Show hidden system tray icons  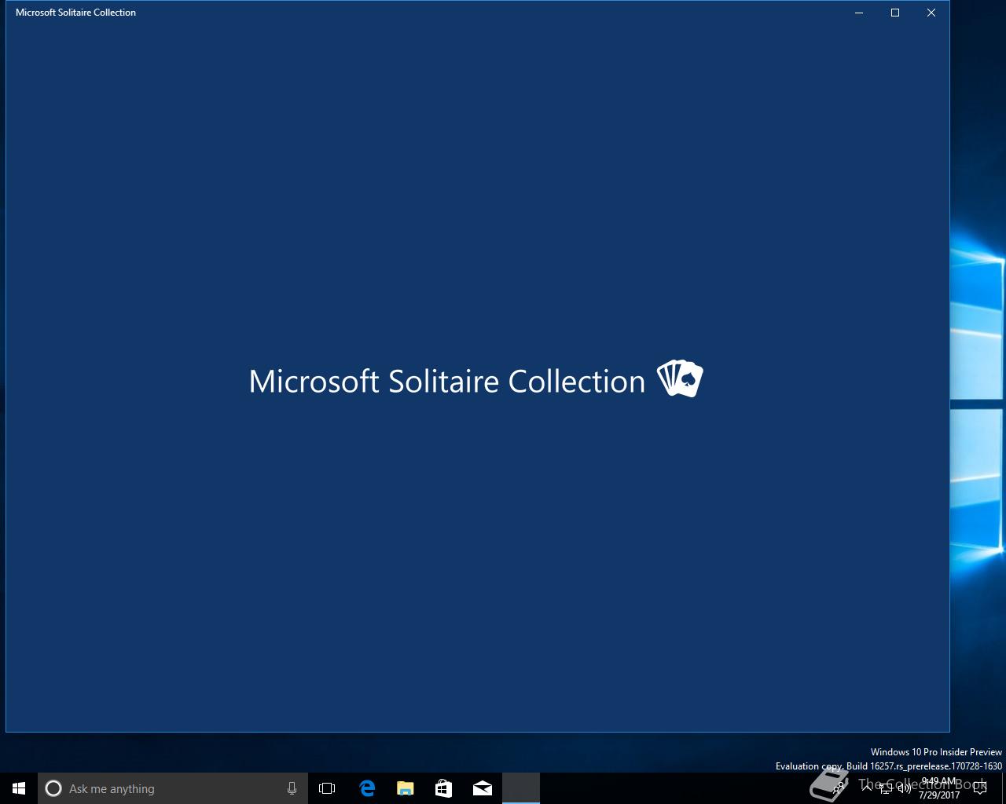tap(867, 788)
